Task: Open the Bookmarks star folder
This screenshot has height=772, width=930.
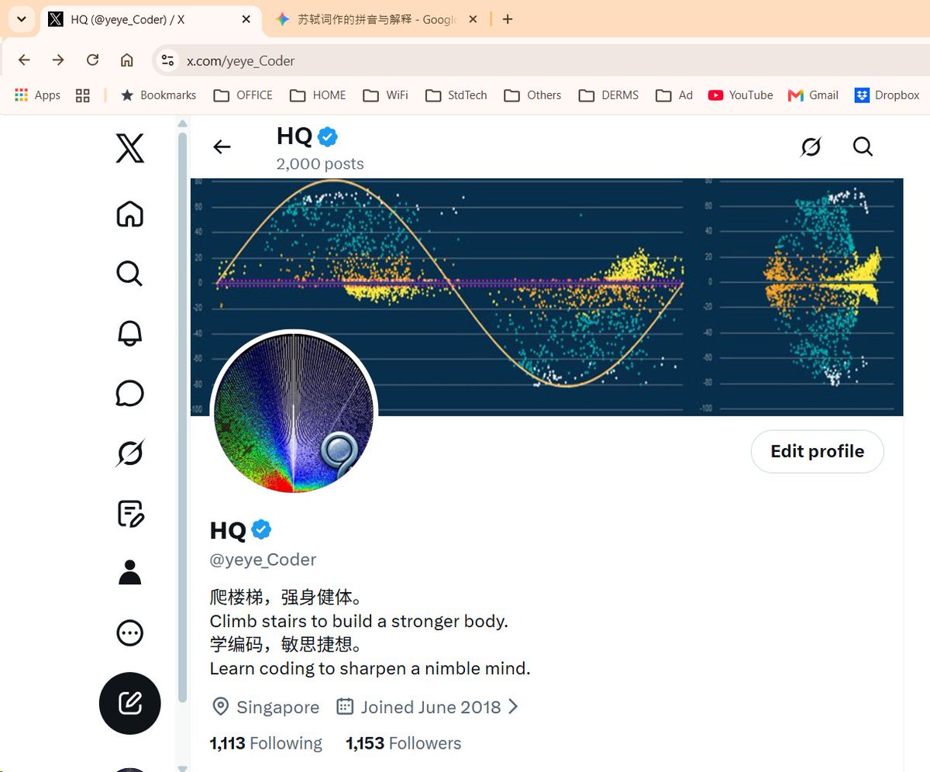Action: [x=158, y=95]
